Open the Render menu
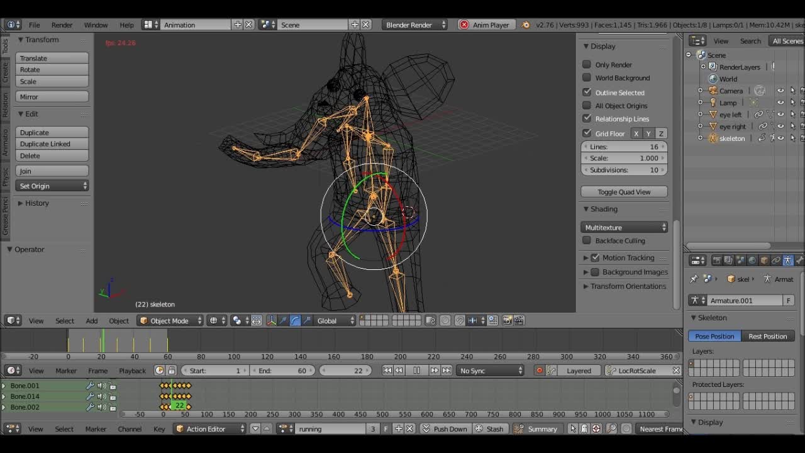 (x=62, y=25)
